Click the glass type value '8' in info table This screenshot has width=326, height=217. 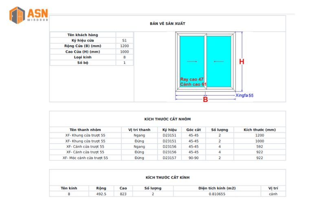pos(125,57)
